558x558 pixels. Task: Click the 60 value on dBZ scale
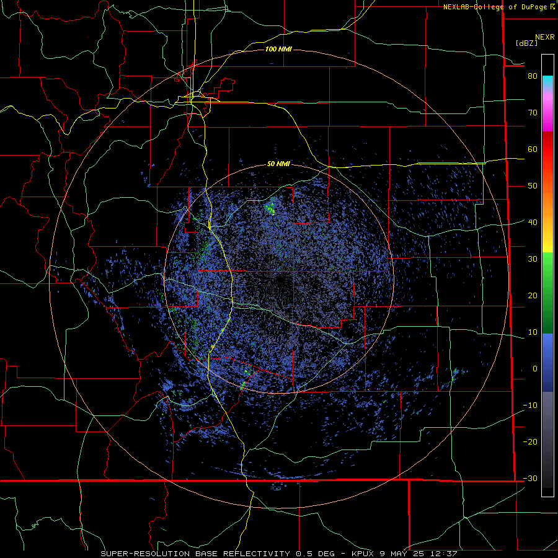click(x=533, y=149)
